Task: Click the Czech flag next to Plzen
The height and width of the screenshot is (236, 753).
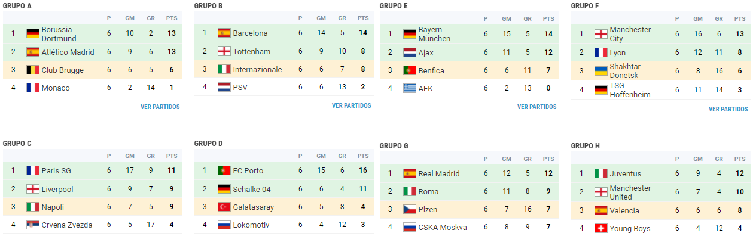Action: click(x=410, y=209)
